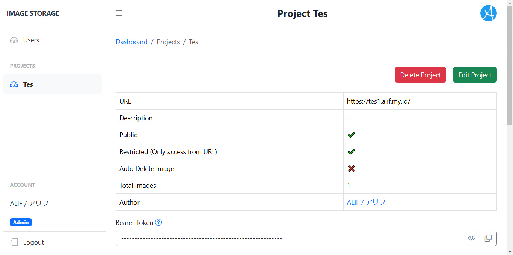513x255 pixels.
Task: Click the scrollbar down arrow
Action: coord(510,251)
